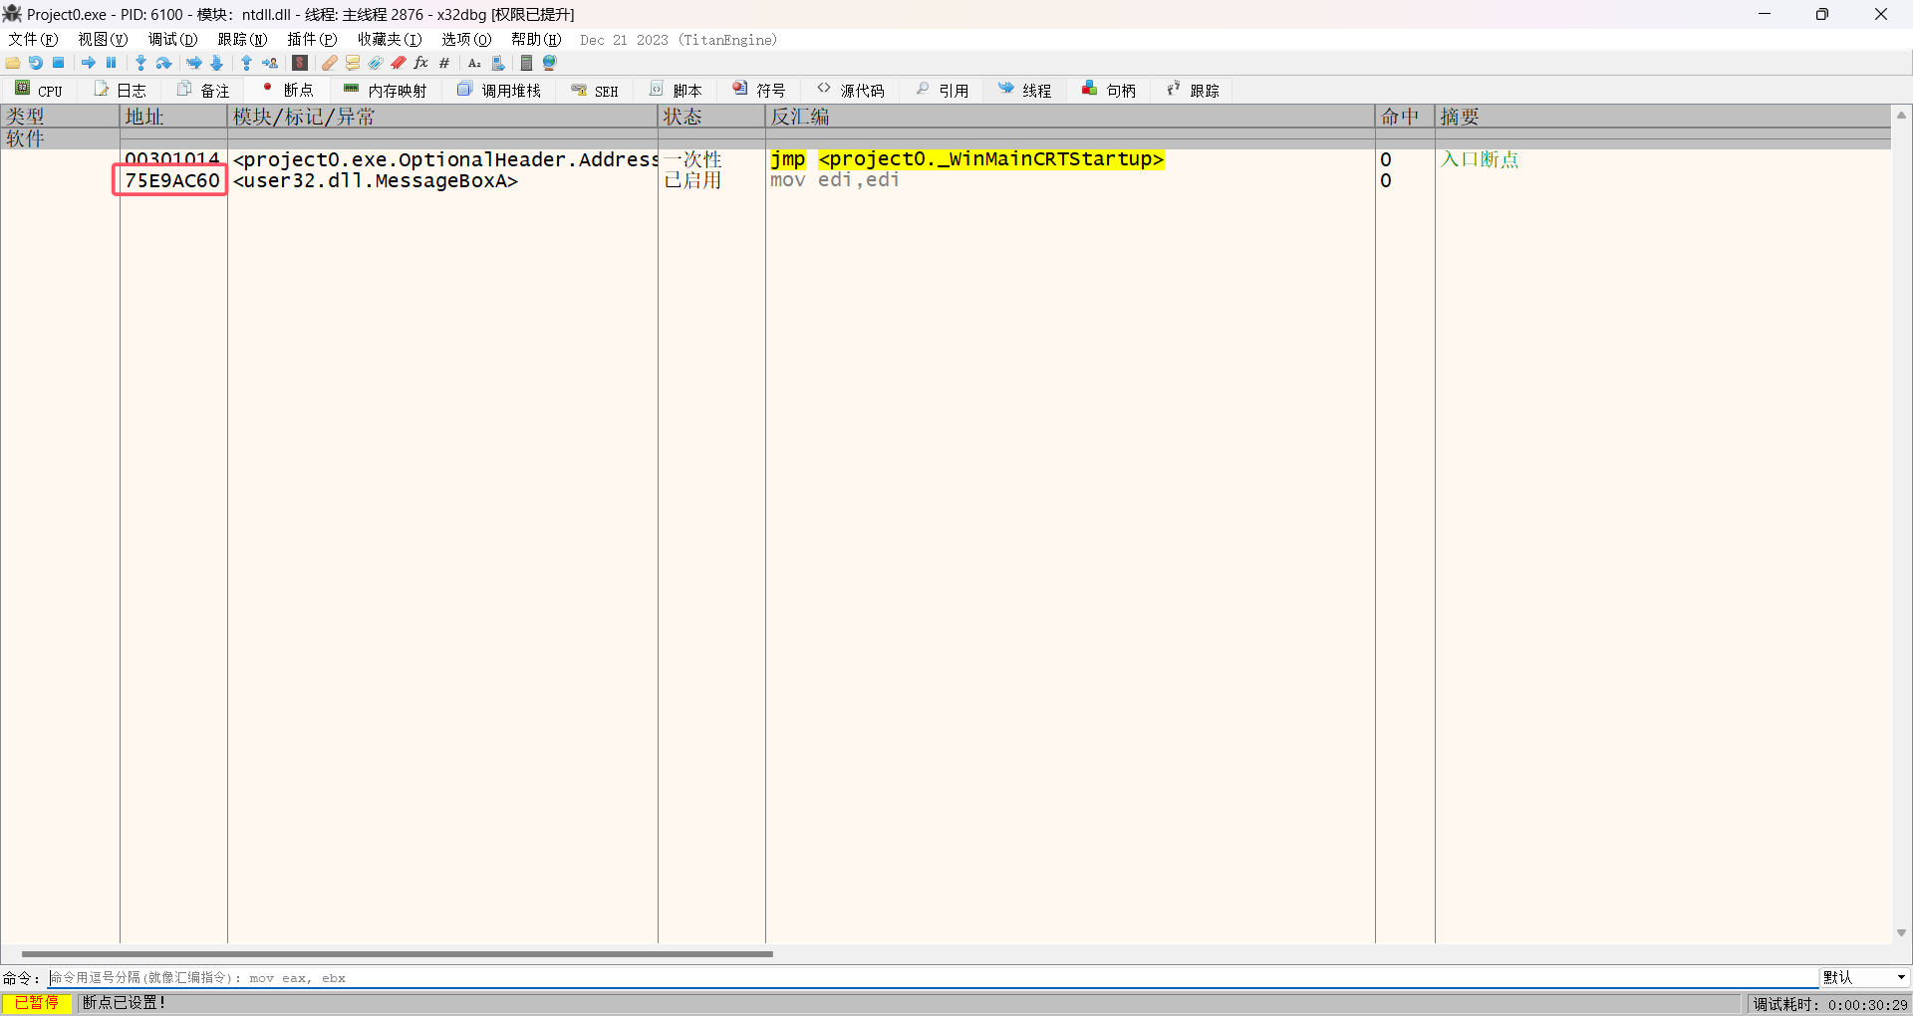This screenshot has height=1016, width=1913.
Task: Click the Step Over icon
Action: (164, 63)
